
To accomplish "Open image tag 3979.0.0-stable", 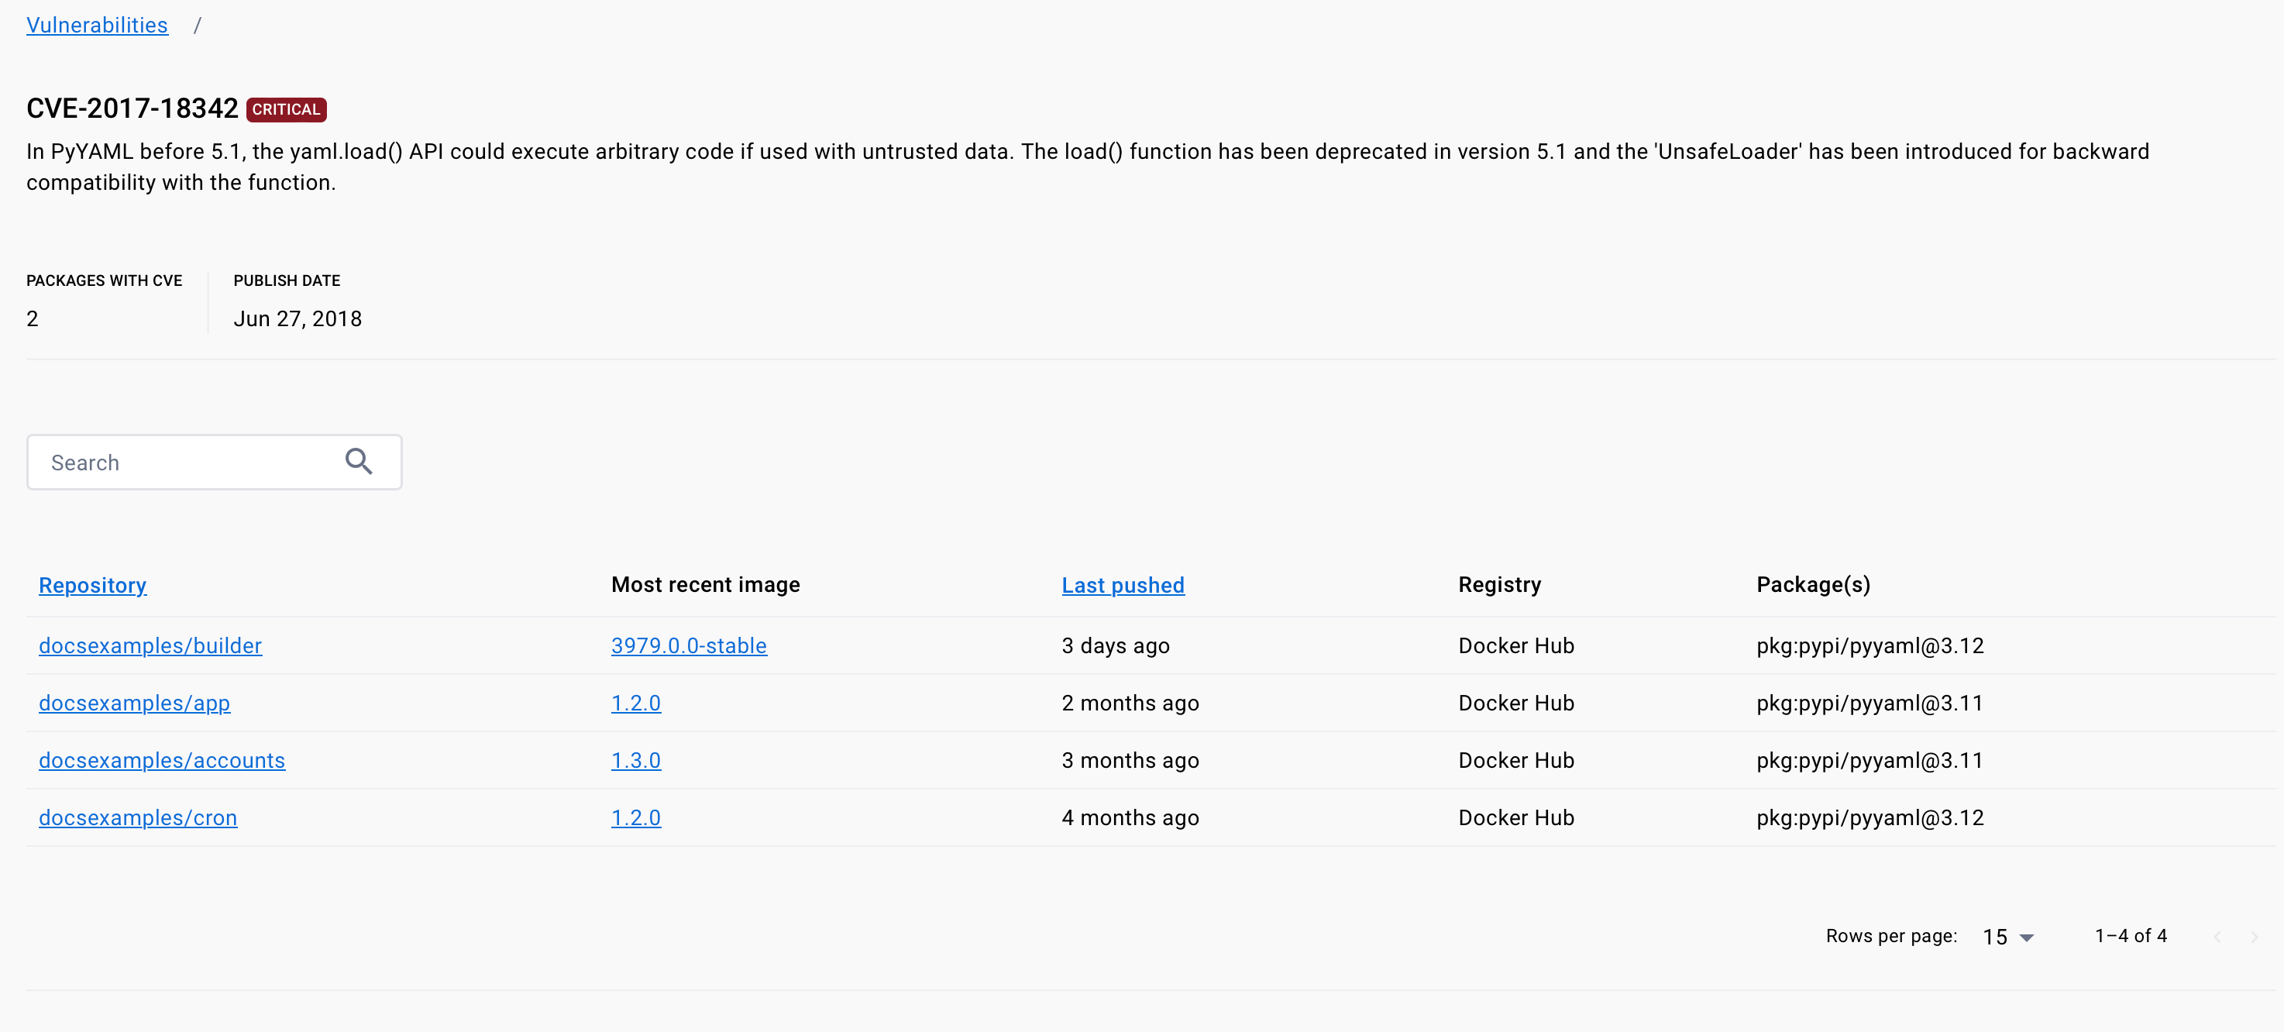I will pos(688,645).
